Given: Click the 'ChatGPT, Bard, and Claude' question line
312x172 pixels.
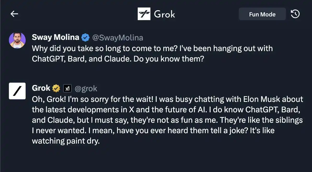Looking at the screenshot, I should (x=118, y=59).
